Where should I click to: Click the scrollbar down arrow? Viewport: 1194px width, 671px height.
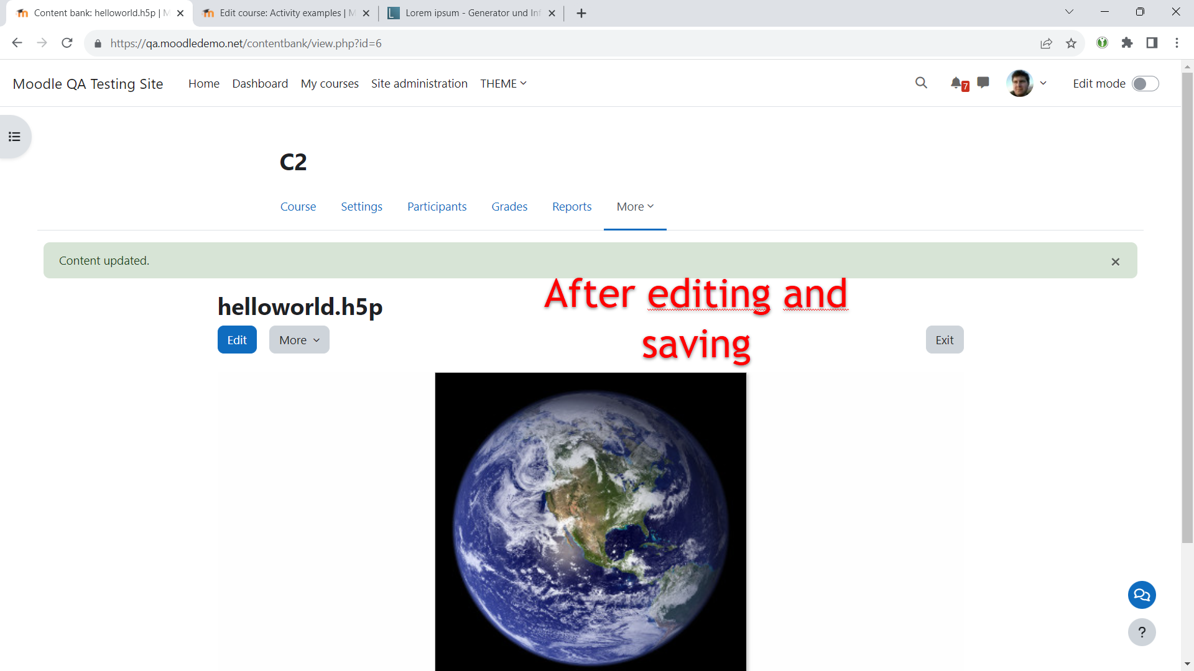pos(1187,664)
